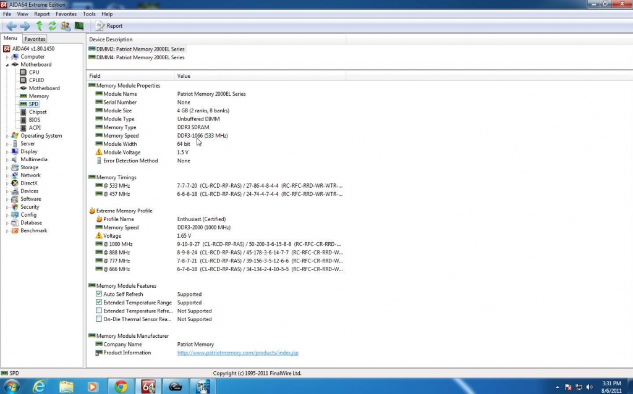
Task: Select DIMM4: Patriot Memory 2000EL Series
Action: (x=140, y=57)
